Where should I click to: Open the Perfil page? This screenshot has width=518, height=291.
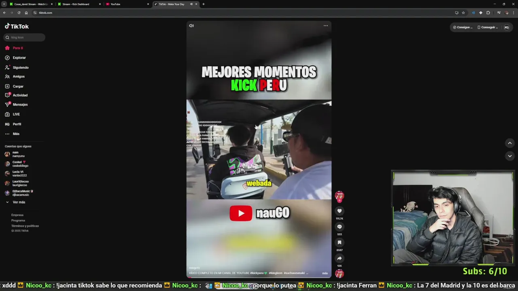(13, 124)
